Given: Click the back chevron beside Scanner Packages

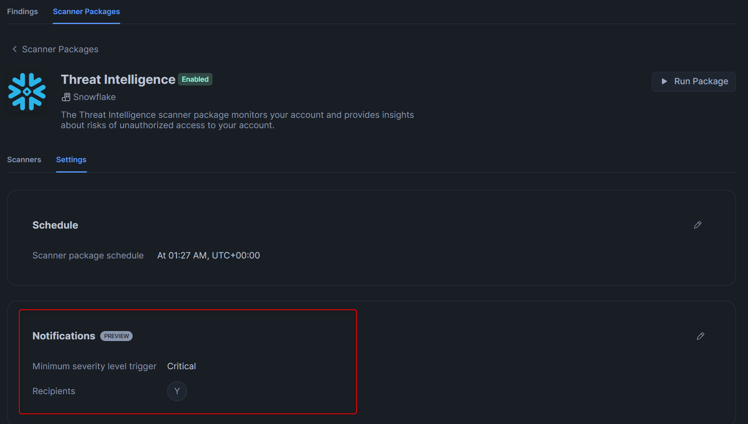Looking at the screenshot, I should pos(15,49).
